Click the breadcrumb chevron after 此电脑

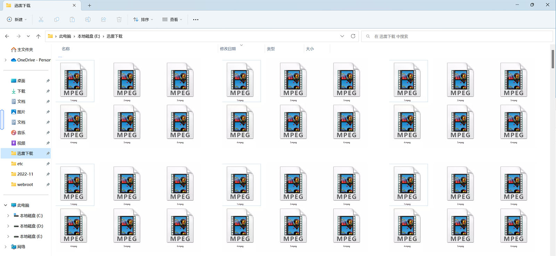click(x=74, y=36)
